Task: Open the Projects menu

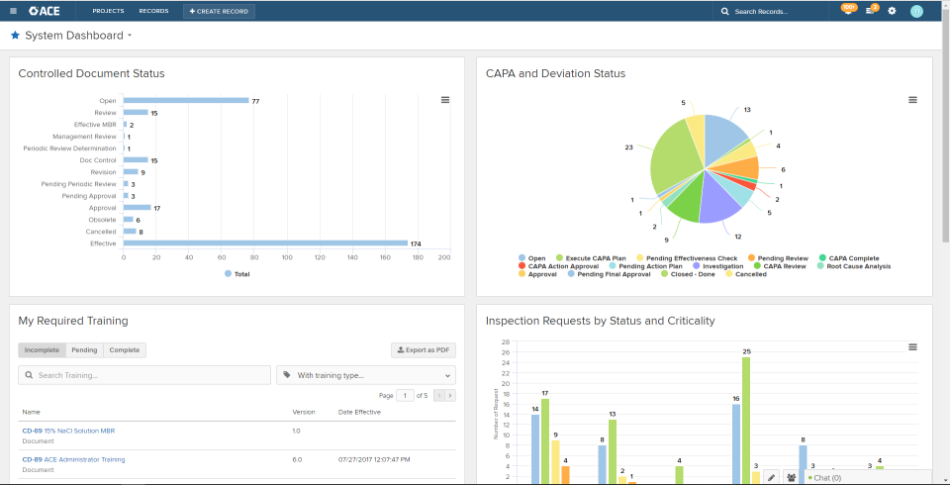Action: (108, 11)
